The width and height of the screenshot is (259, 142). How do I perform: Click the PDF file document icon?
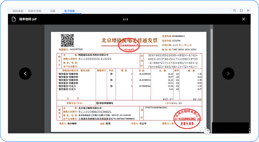[x=14, y=19]
